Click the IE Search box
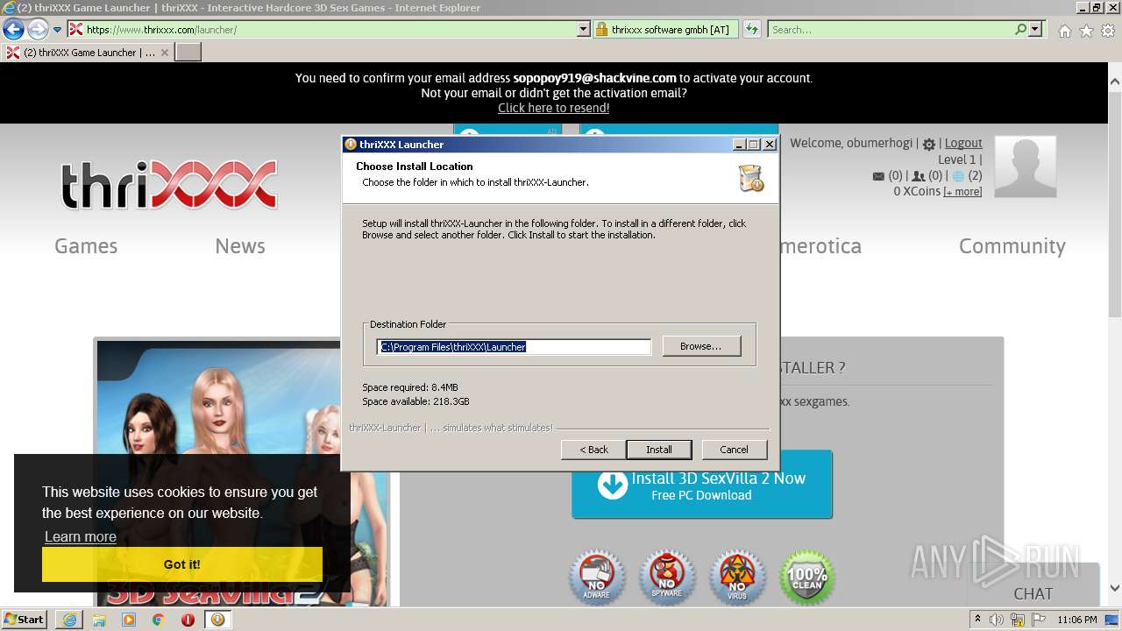Screen dimensions: 1122x631 [890, 29]
